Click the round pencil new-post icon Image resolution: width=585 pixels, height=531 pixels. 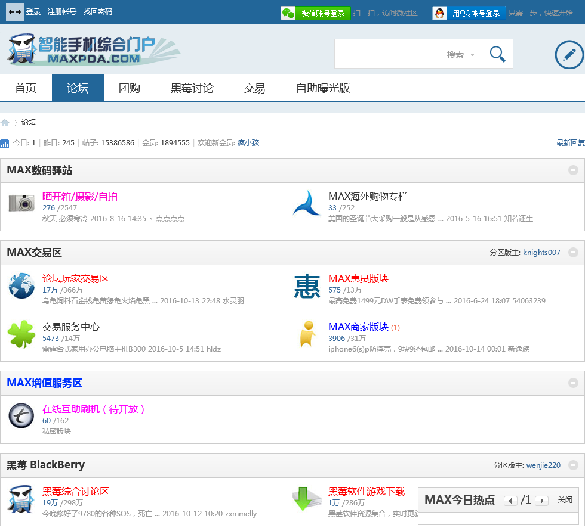tap(569, 54)
